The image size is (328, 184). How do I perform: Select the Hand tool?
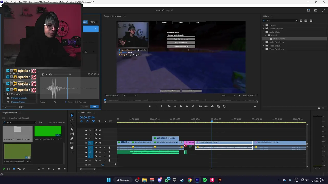[x=72, y=148]
